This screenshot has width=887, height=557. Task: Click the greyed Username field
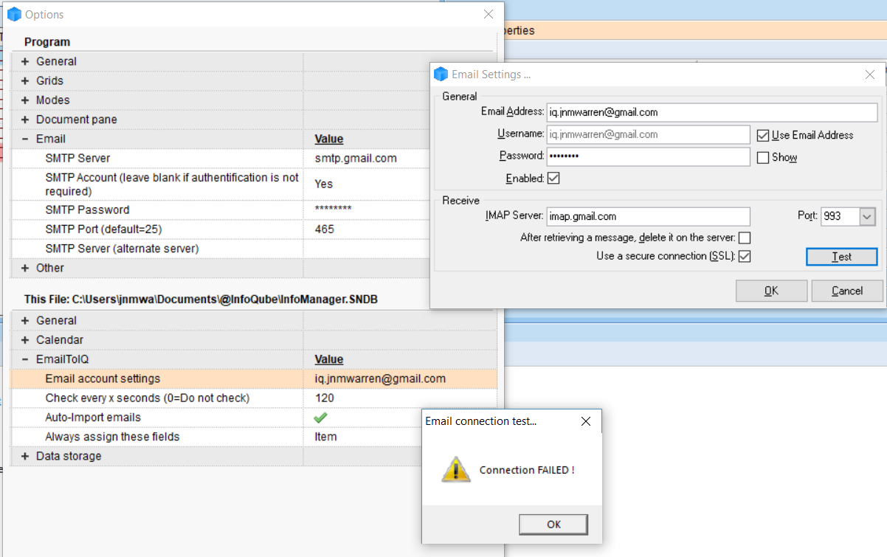click(x=648, y=134)
